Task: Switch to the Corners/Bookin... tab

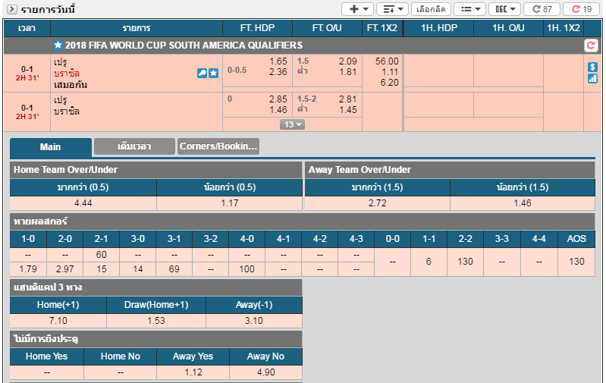Action: [x=218, y=146]
